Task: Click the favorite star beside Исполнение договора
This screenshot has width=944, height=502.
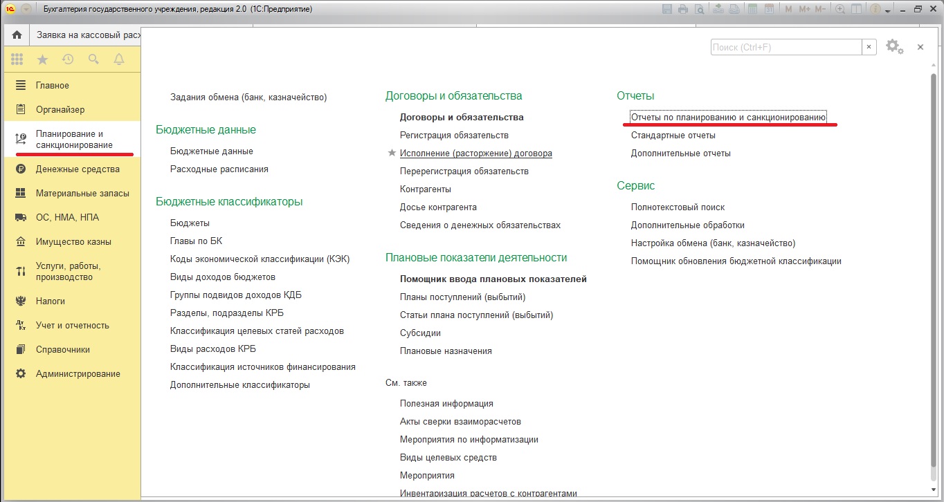Action: [392, 154]
